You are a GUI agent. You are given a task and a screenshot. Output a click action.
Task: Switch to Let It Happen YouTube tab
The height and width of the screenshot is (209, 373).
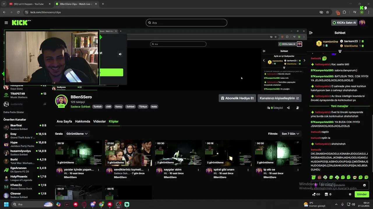pos(30,4)
